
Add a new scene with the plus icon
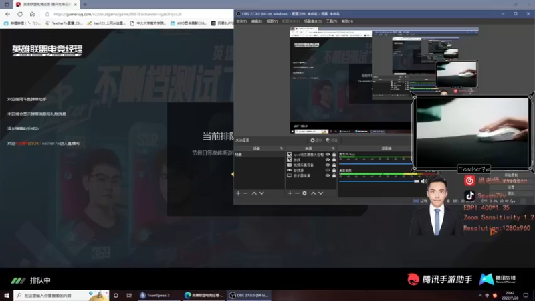[238, 193]
